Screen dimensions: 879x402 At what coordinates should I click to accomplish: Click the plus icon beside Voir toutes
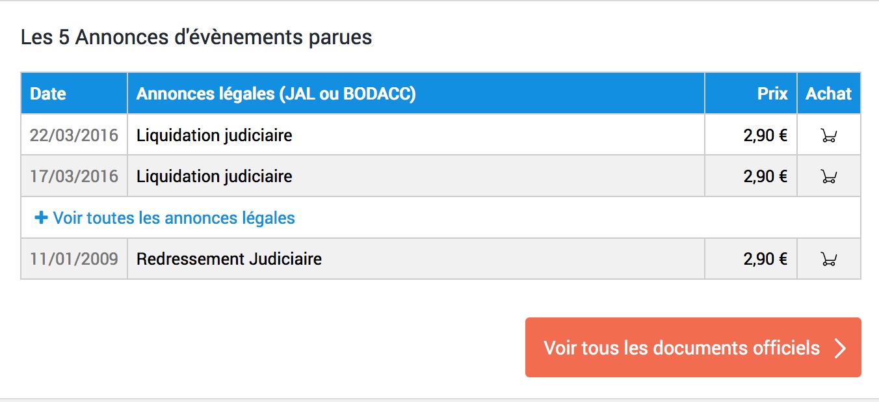(x=41, y=218)
